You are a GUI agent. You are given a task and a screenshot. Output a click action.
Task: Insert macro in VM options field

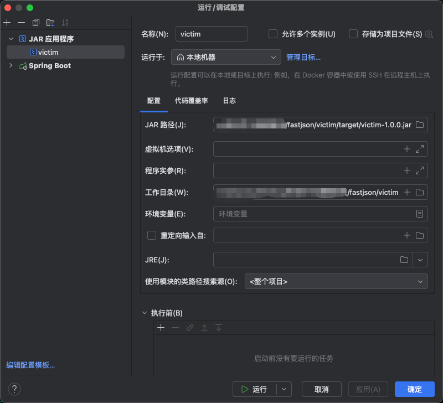406,149
